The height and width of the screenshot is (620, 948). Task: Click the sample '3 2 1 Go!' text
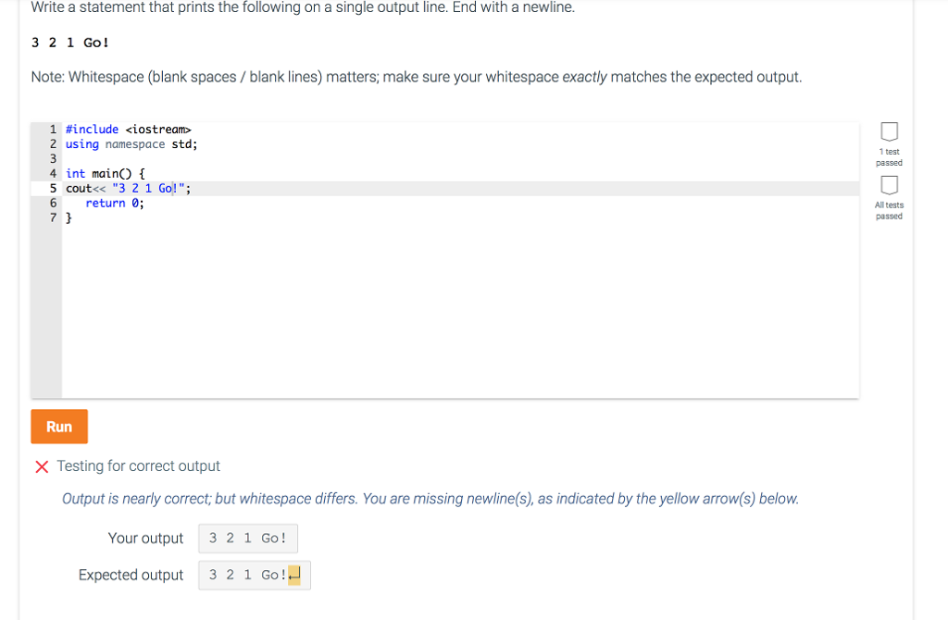70,43
